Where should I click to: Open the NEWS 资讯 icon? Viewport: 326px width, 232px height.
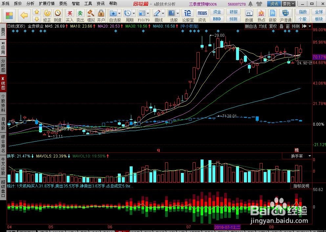202,16
